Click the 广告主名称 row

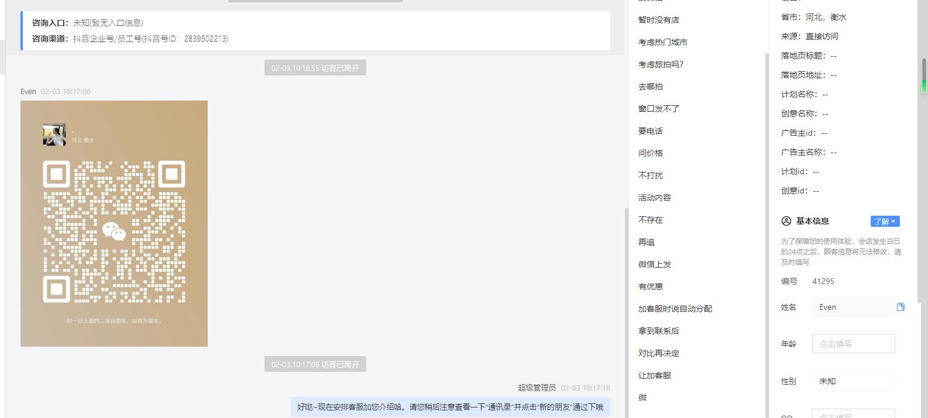coord(809,152)
